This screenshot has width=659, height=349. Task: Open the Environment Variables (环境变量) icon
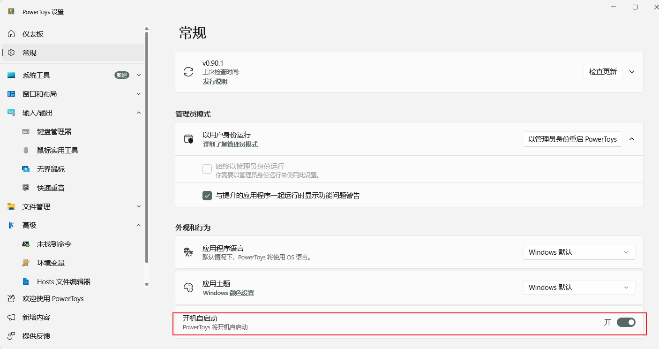tap(26, 263)
